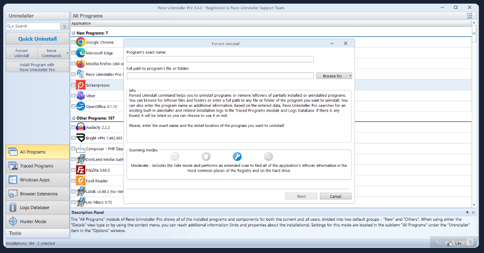Click the LAV Filters 0.72 icon

coord(80,202)
